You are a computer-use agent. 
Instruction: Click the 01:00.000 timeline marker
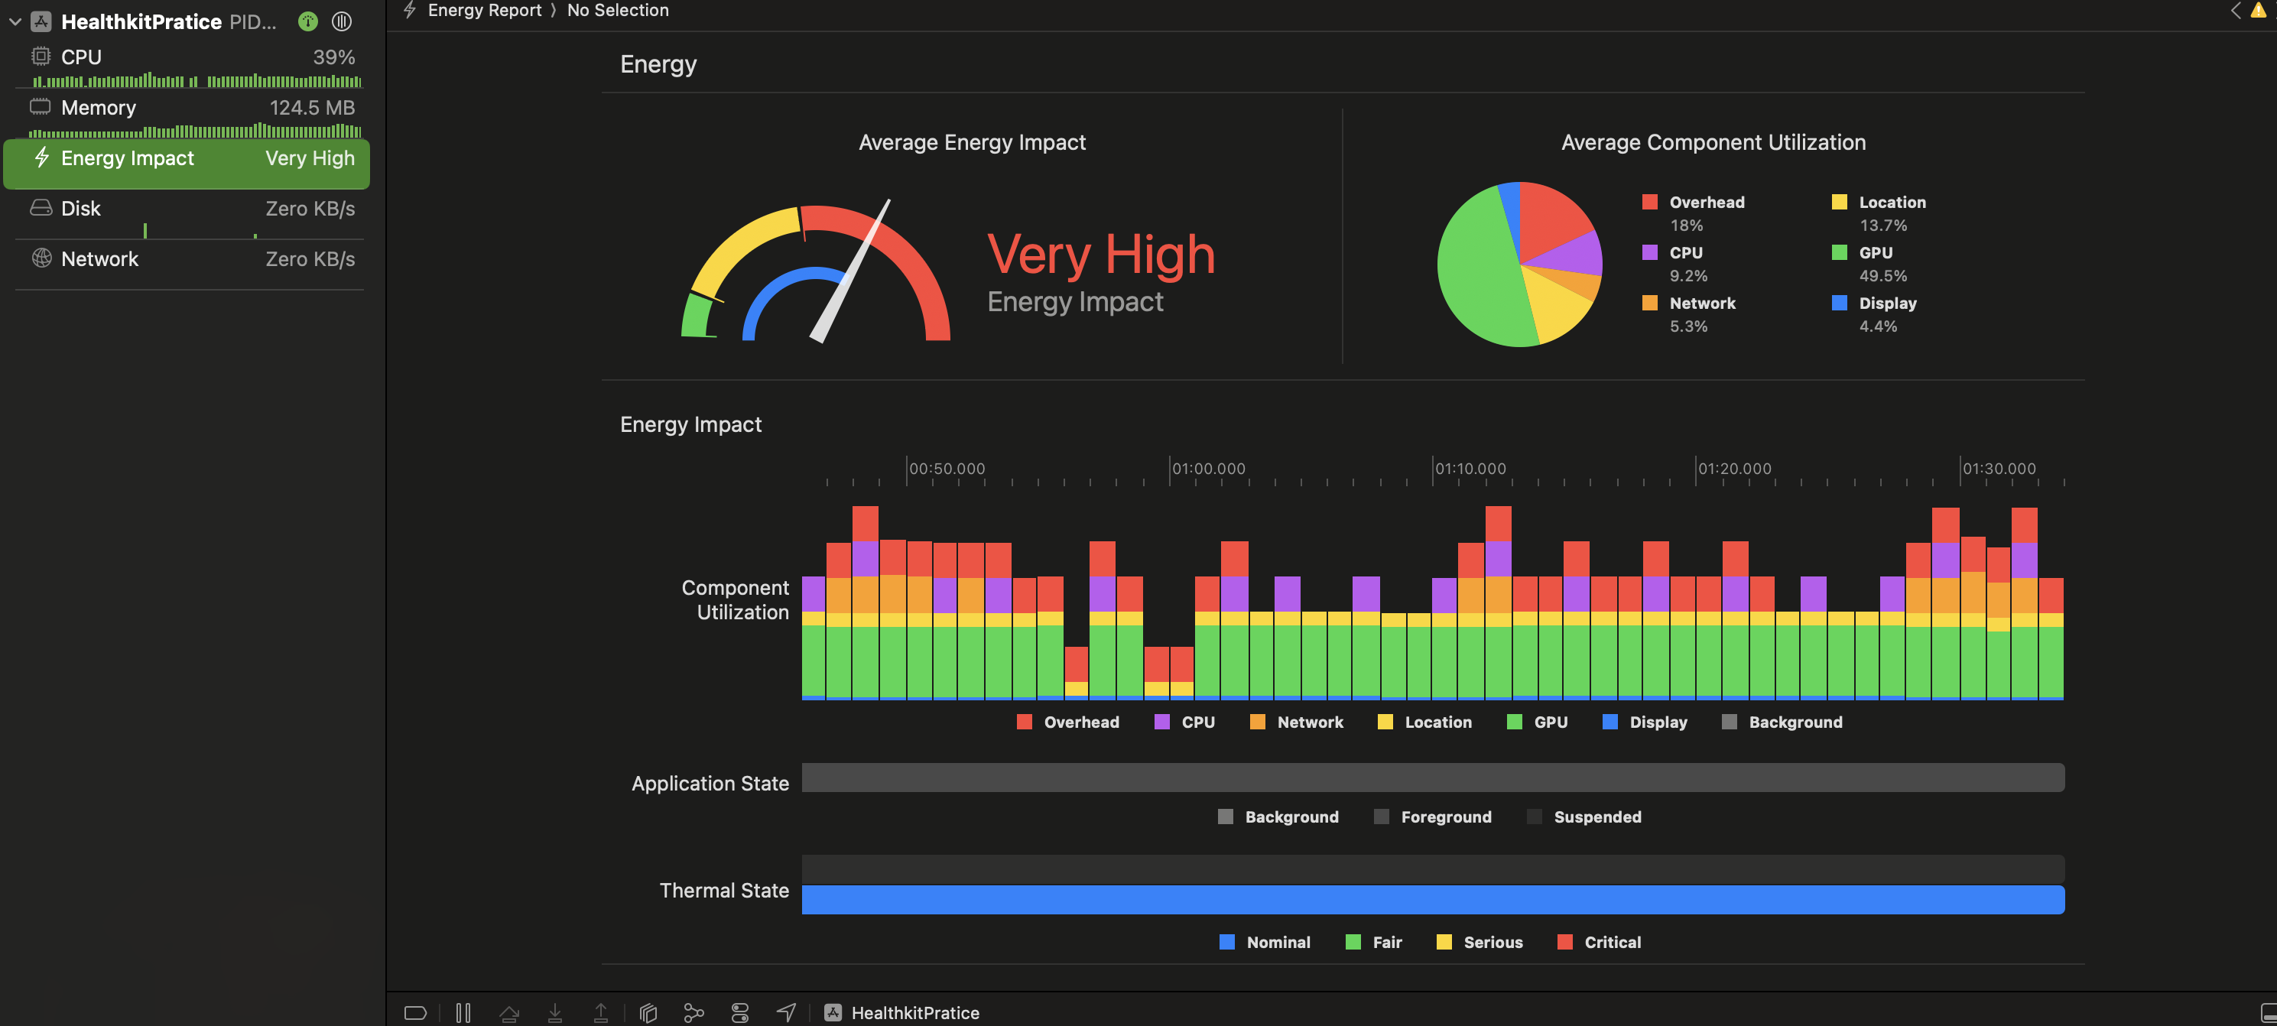[1207, 469]
